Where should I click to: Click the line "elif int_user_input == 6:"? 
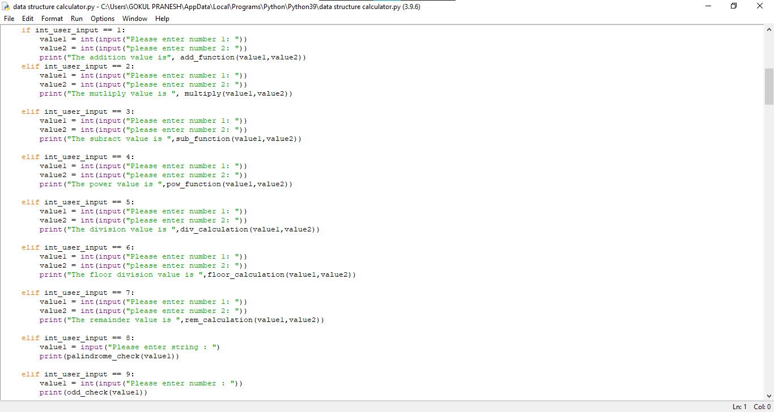point(78,247)
